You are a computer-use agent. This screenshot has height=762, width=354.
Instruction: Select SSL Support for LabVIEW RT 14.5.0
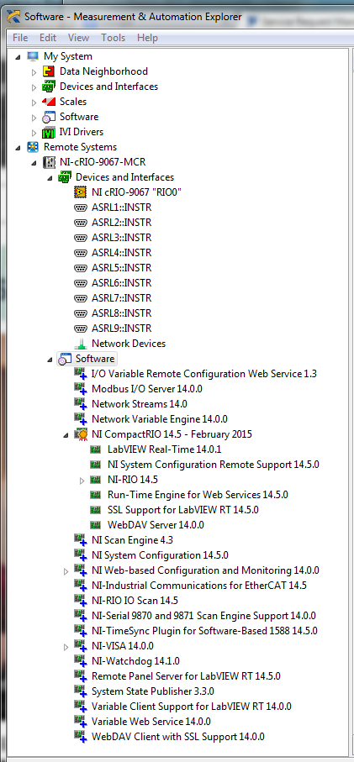182,510
